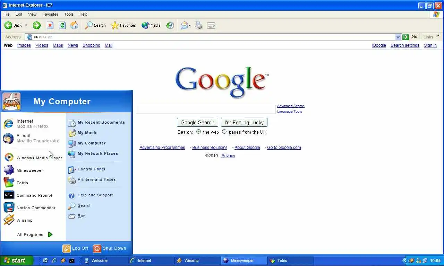Open the Help menu in menu bar

point(83,14)
